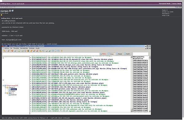Image resolution: width=184 pixels, height=120 pixels.
Task: Collapse the Query: 1 tree folder
Action: point(6,93)
